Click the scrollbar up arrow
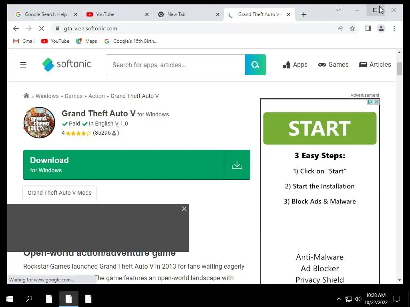Screen dimensions: 410x307 coord(399,52)
